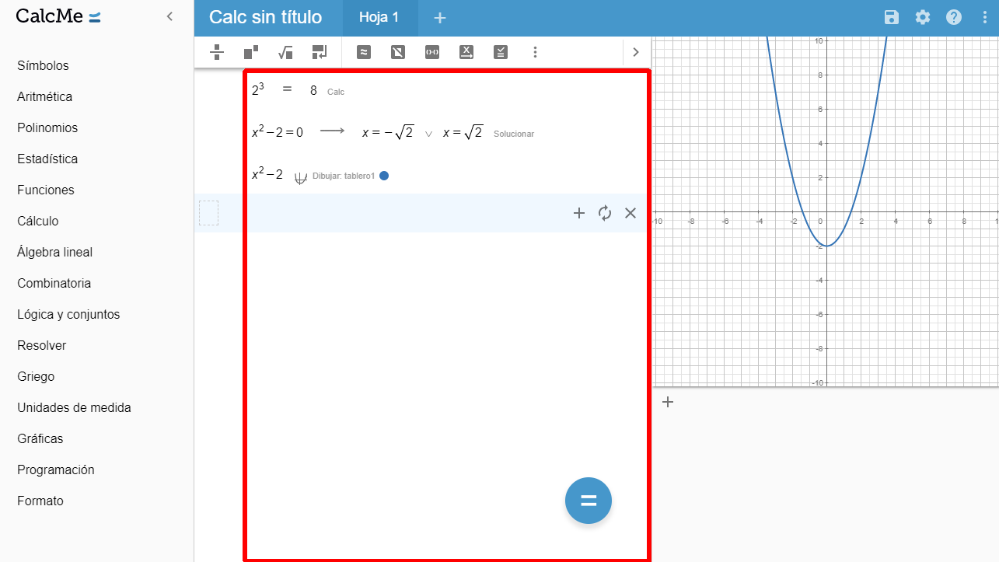Switch to Hoja 1 tab
This screenshot has height=562, width=999.
(x=379, y=17)
